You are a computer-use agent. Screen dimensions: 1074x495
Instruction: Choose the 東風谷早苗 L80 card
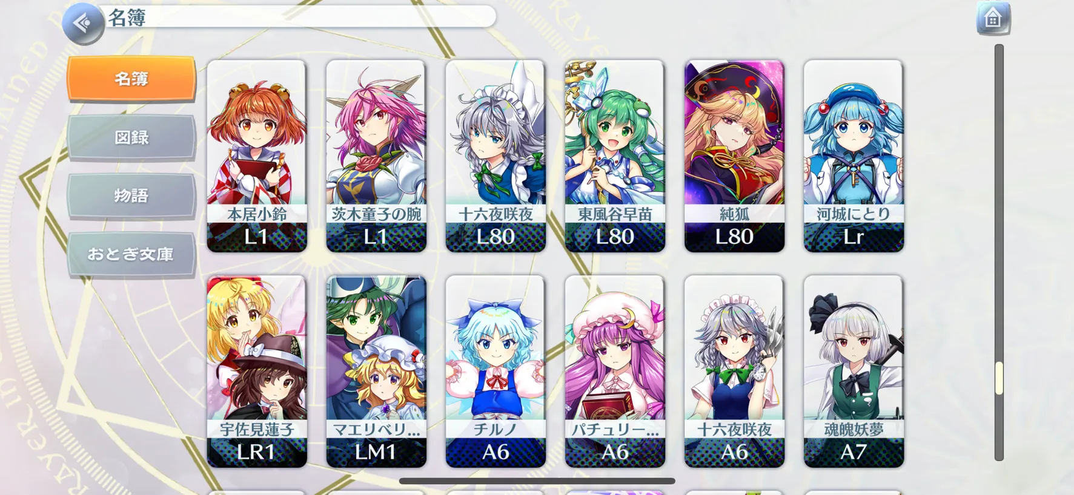[615, 156]
